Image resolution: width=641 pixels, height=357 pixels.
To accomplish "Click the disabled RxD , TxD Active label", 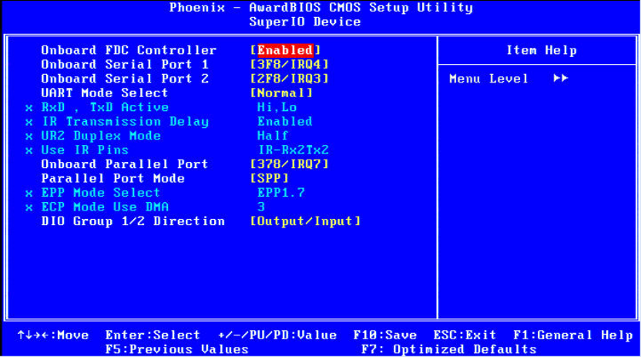I will click(x=105, y=107).
